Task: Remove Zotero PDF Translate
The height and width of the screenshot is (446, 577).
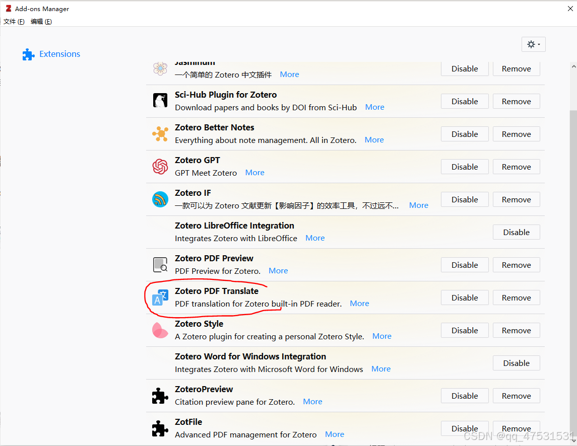Action: pos(517,298)
